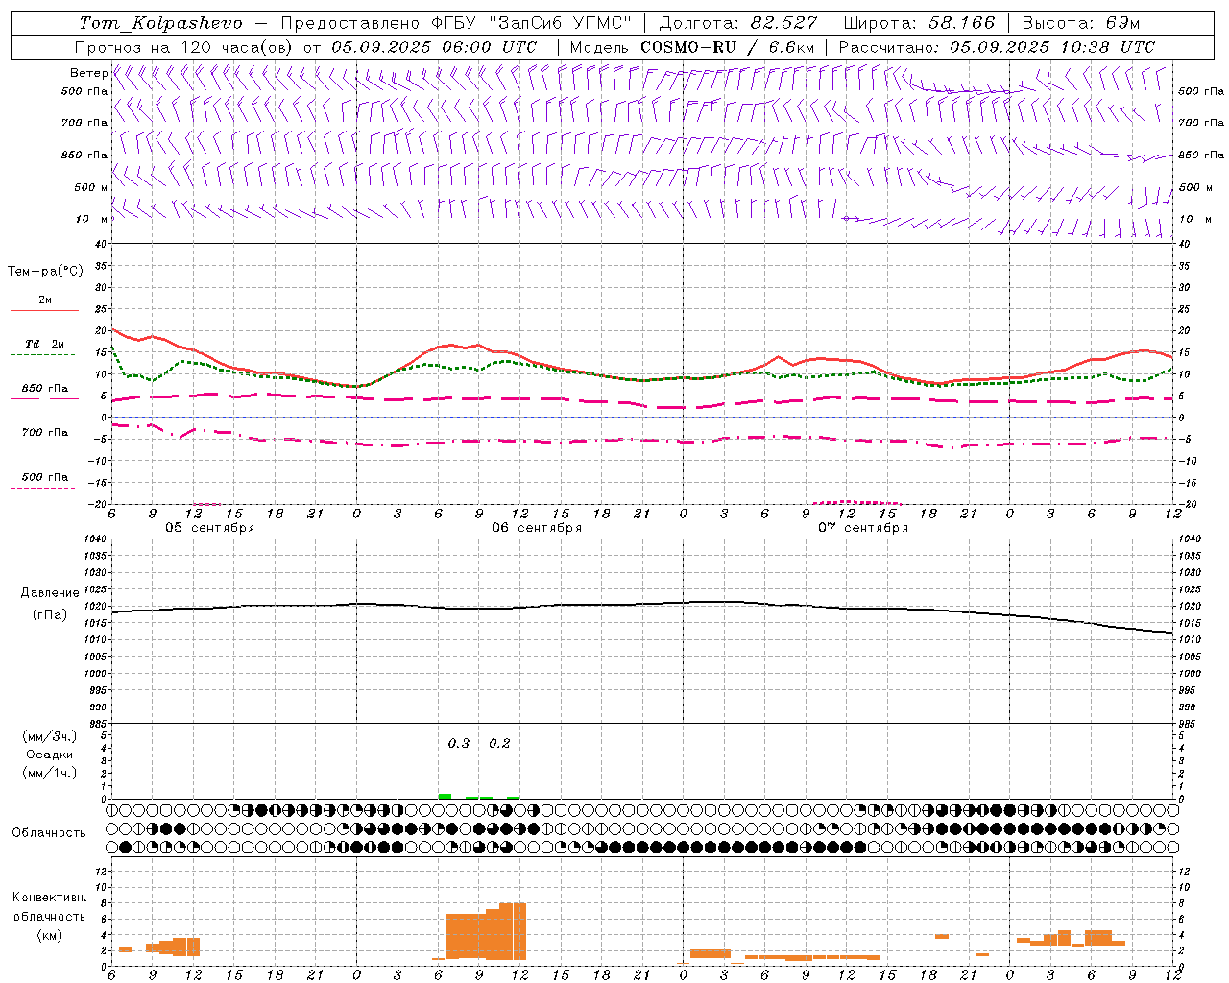Select the Td 2м dew point legend entry
This screenshot has width=1229, height=983.
pos(44,348)
